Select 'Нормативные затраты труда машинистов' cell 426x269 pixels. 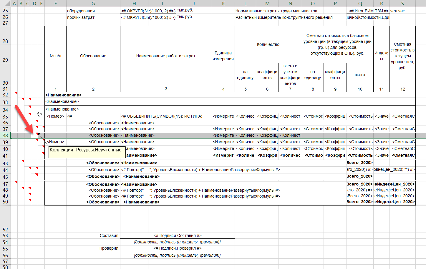[276, 11]
